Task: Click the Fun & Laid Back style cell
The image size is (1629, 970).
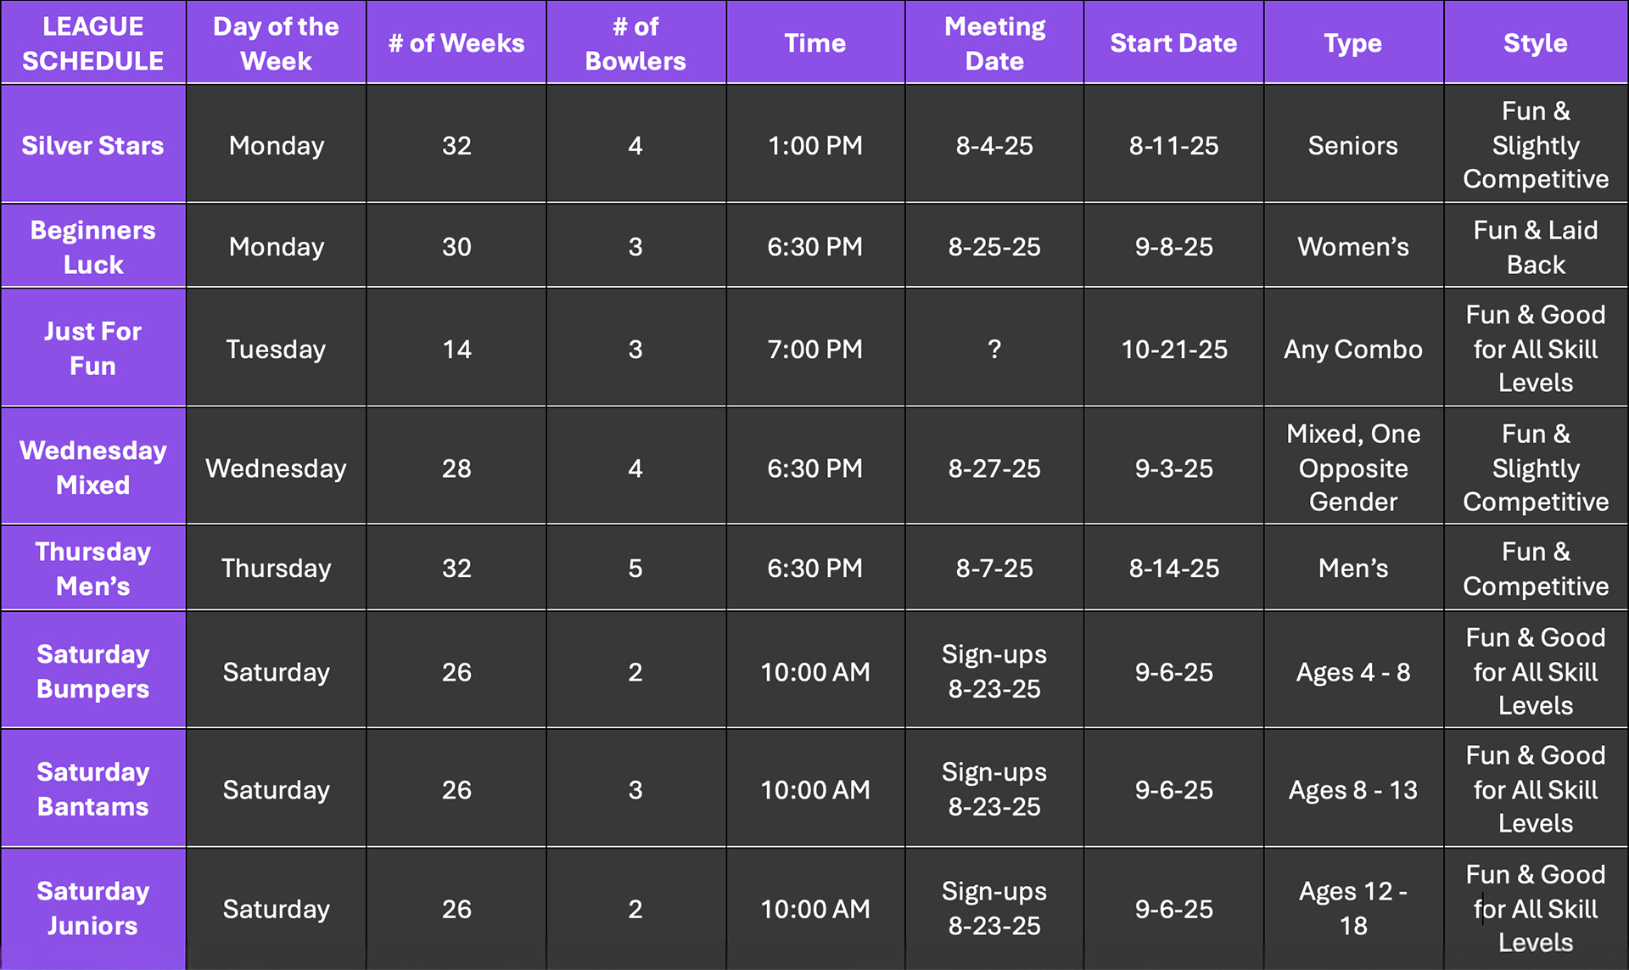Action: pos(1536,246)
